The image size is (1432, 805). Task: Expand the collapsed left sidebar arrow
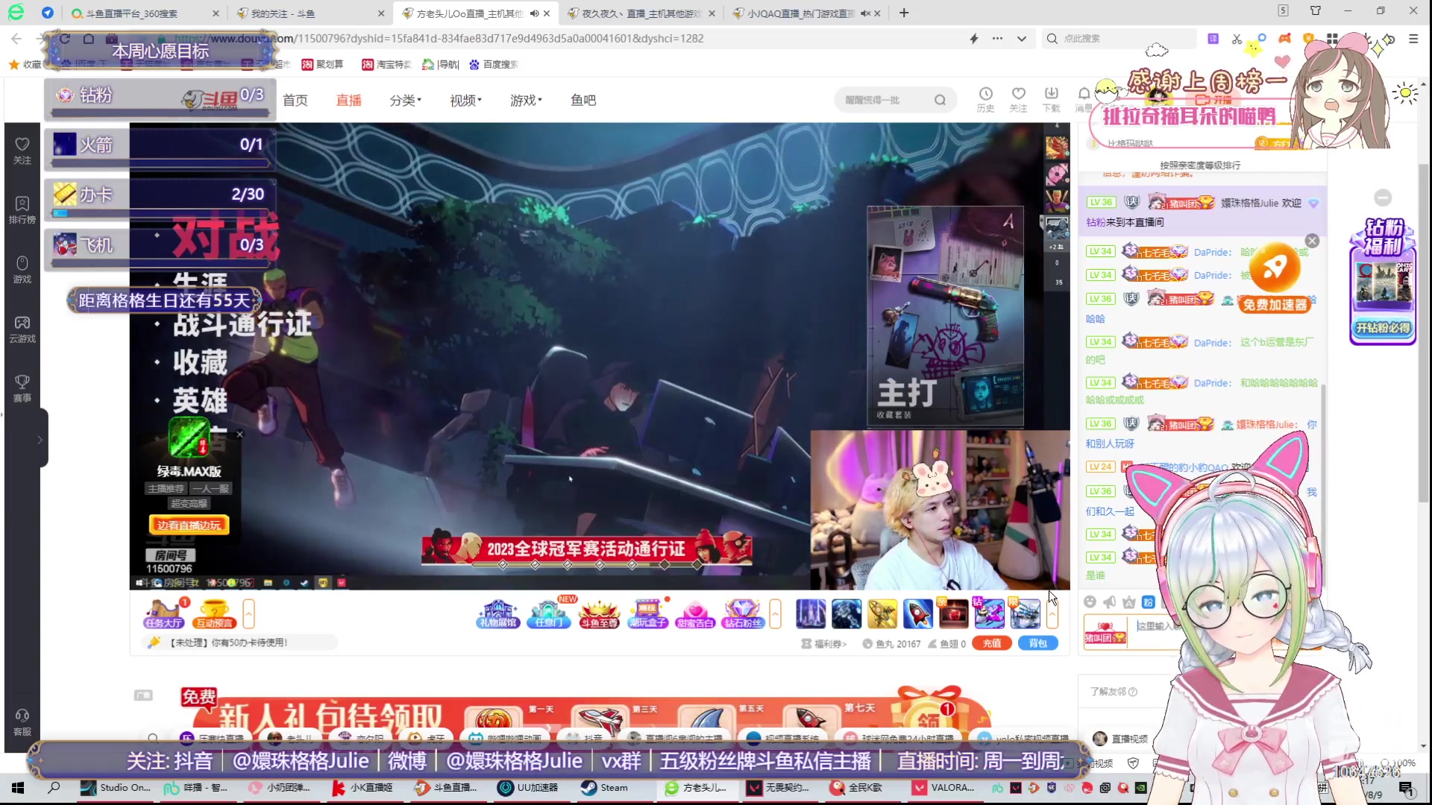[40, 440]
